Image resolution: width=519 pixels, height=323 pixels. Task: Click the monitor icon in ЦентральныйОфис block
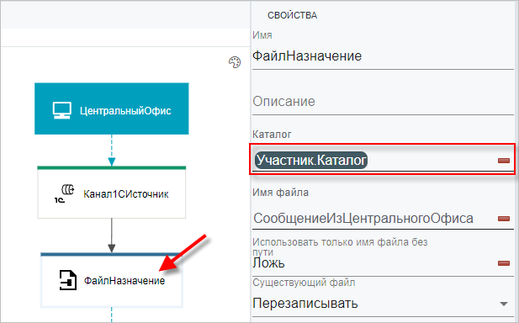(62, 110)
